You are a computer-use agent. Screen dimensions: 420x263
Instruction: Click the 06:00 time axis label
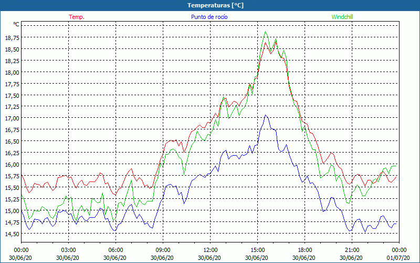click(115, 250)
